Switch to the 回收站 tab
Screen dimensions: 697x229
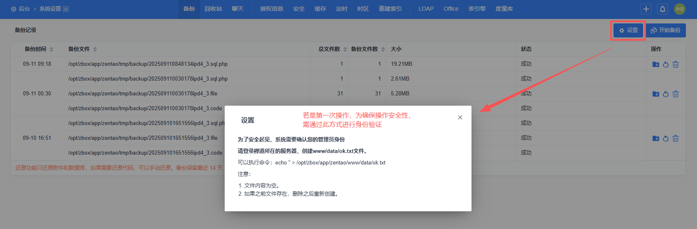pyautogui.click(x=213, y=9)
